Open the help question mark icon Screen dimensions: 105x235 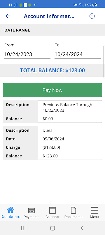tap(92, 16)
